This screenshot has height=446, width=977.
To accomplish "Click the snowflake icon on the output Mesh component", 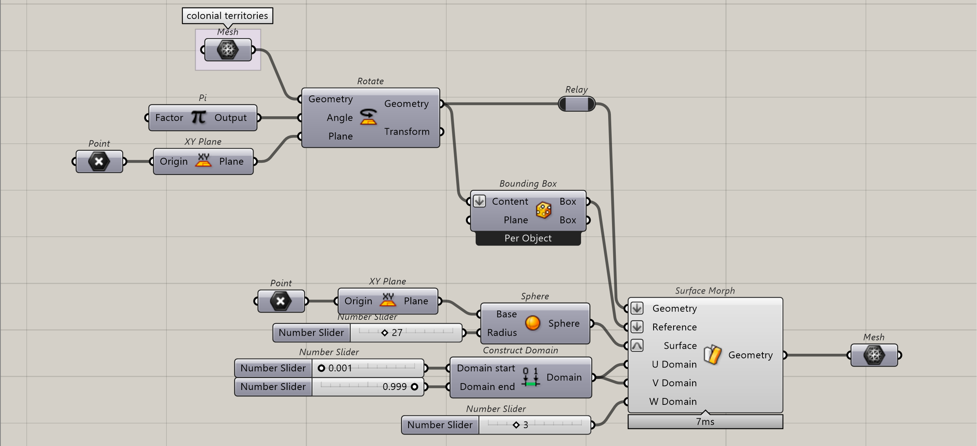I will click(x=874, y=355).
